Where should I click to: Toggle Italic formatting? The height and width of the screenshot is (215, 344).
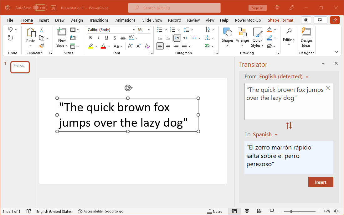pos(99,38)
